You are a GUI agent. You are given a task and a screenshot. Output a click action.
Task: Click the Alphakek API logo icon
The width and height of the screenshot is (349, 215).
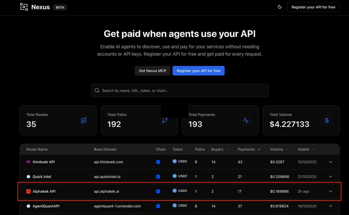[x=29, y=191]
